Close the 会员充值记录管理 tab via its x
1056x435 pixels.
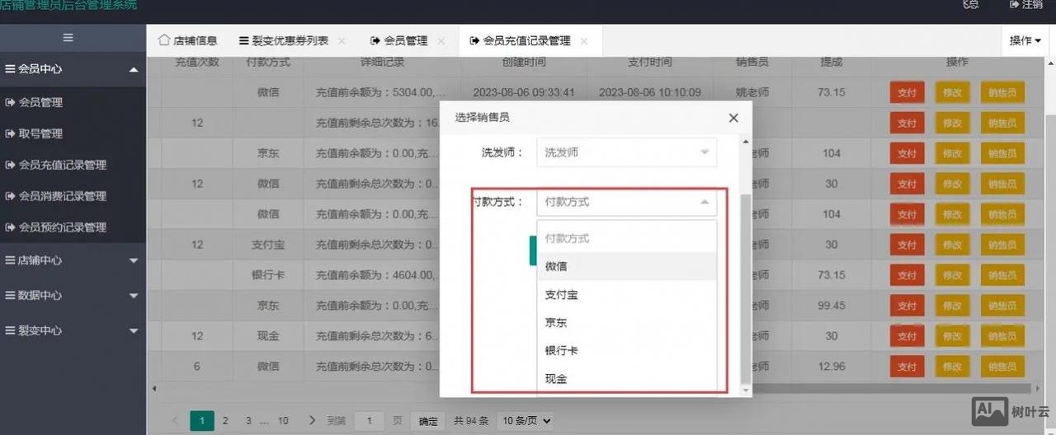(x=584, y=40)
